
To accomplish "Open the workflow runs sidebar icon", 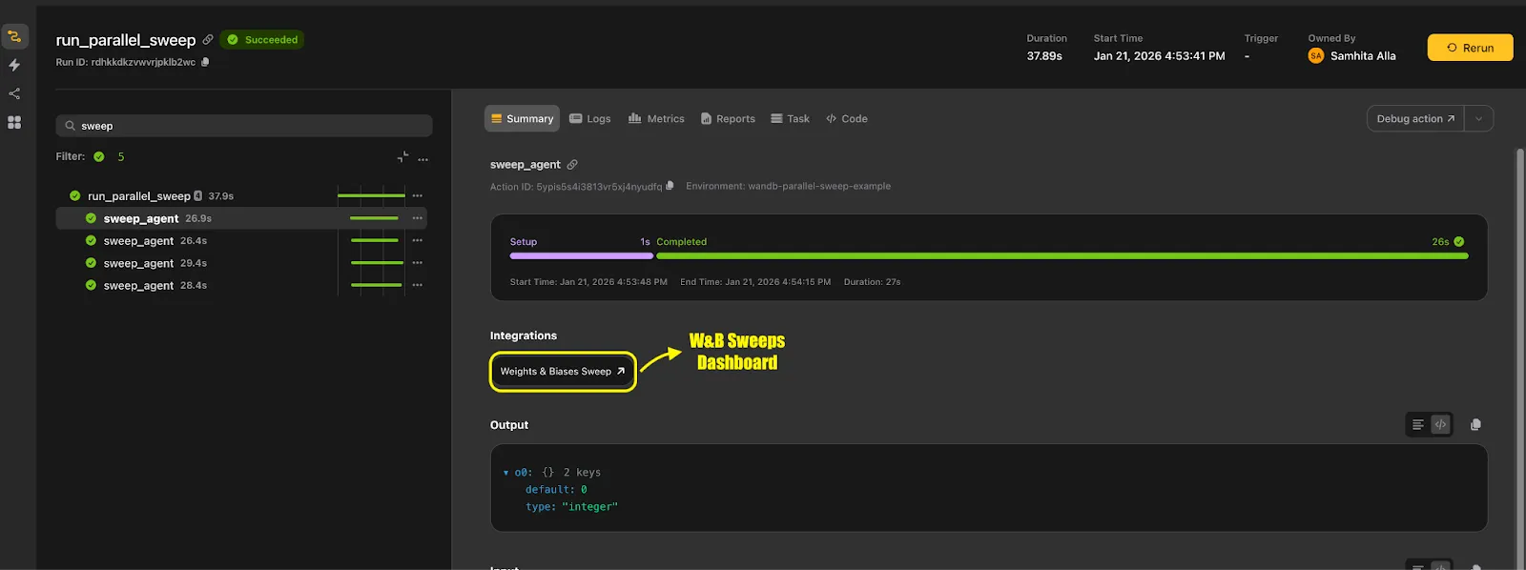I will [x=14, y=36].
